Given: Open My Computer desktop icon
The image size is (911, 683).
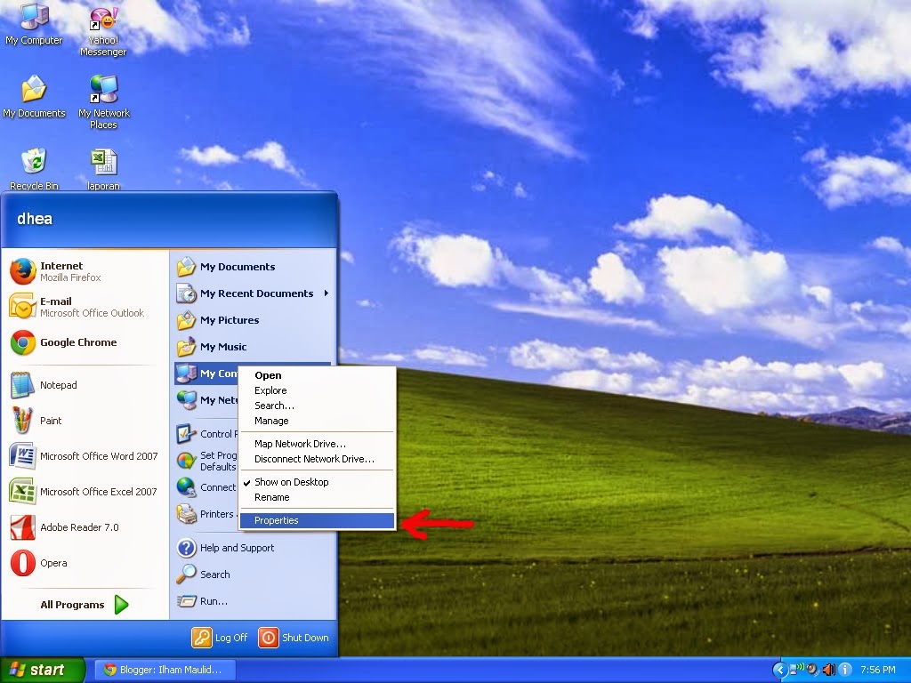Looking at the screenshot, I should point(34,24).
